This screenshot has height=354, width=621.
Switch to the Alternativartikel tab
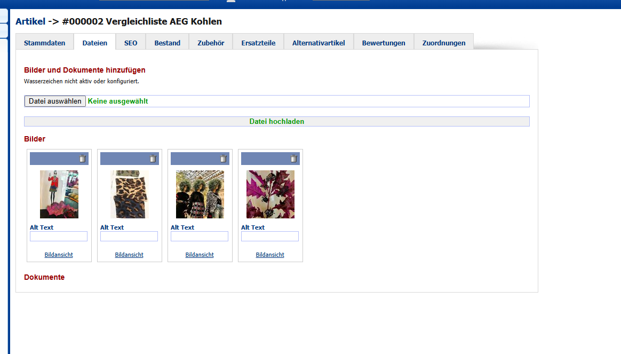coord(319,43)
